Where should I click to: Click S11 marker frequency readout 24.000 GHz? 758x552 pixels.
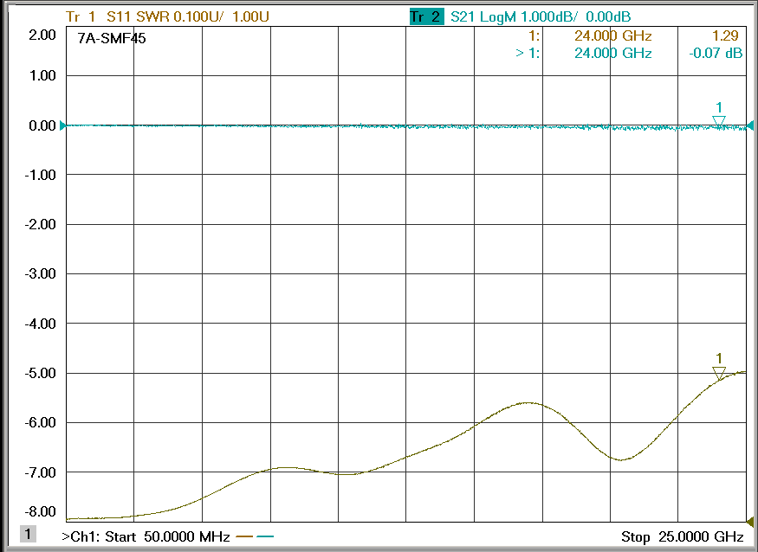point(613,35)
